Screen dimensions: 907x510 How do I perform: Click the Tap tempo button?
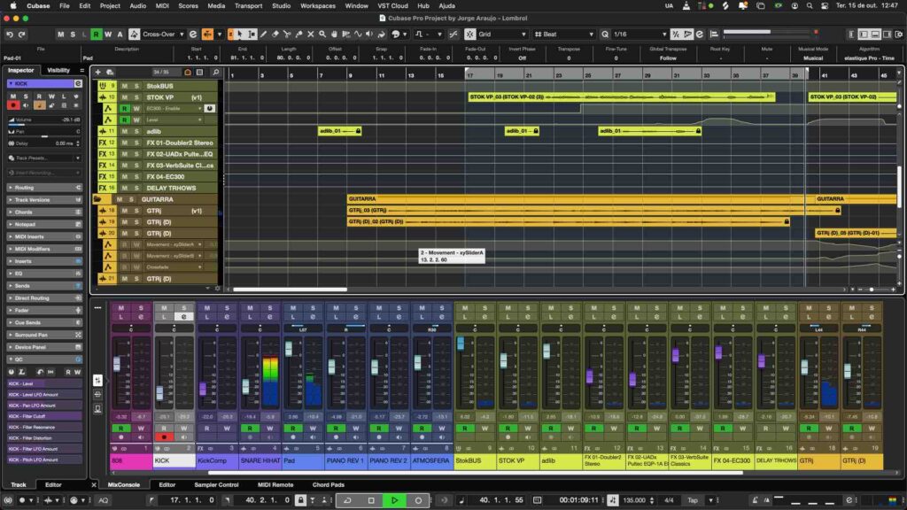coord(693,500)
